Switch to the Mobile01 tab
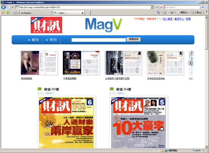This screenshot has height=153, width=209. coord(36,13)
